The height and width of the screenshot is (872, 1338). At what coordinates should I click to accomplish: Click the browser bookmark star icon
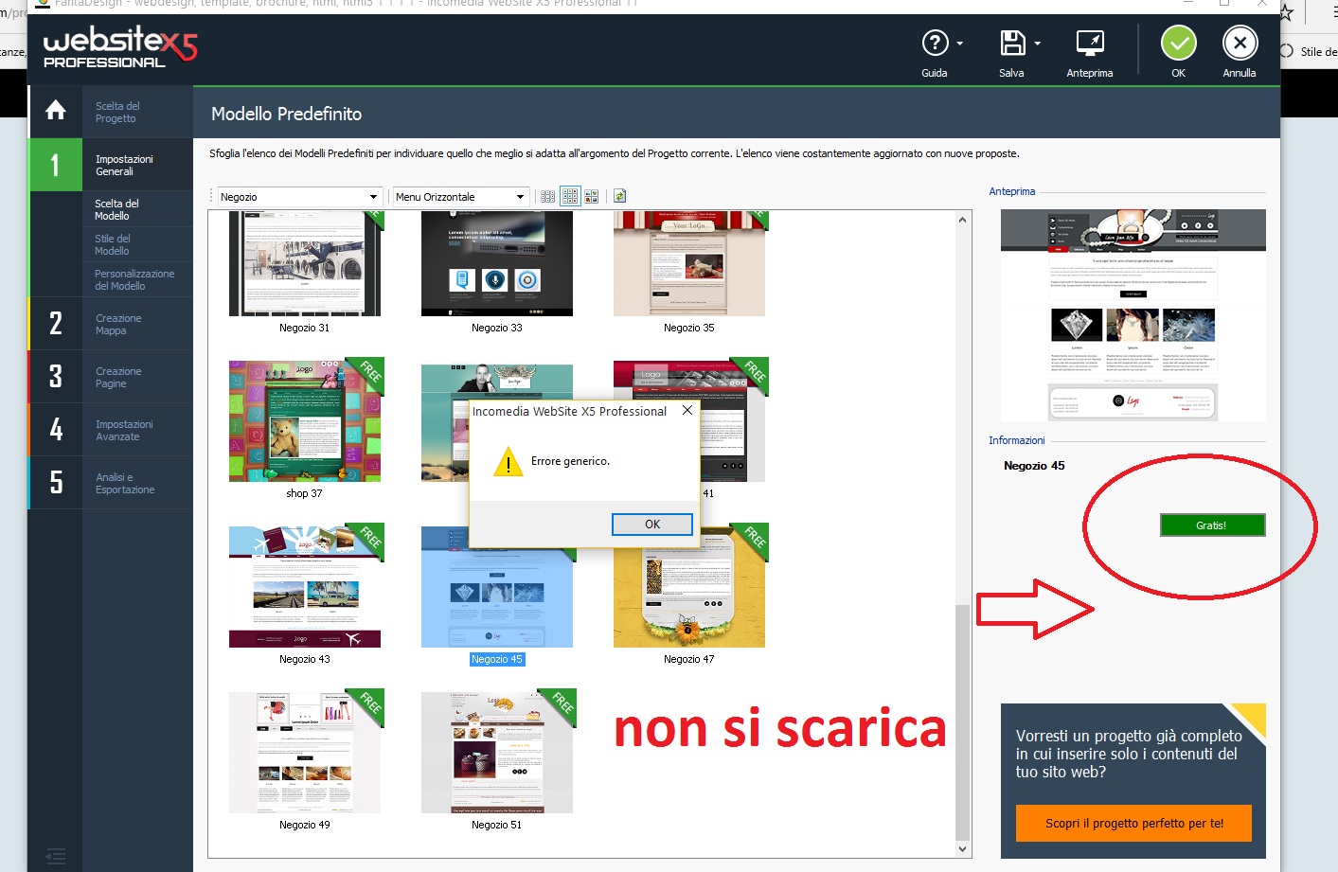pyautogui.click(x=1286, y=12)
